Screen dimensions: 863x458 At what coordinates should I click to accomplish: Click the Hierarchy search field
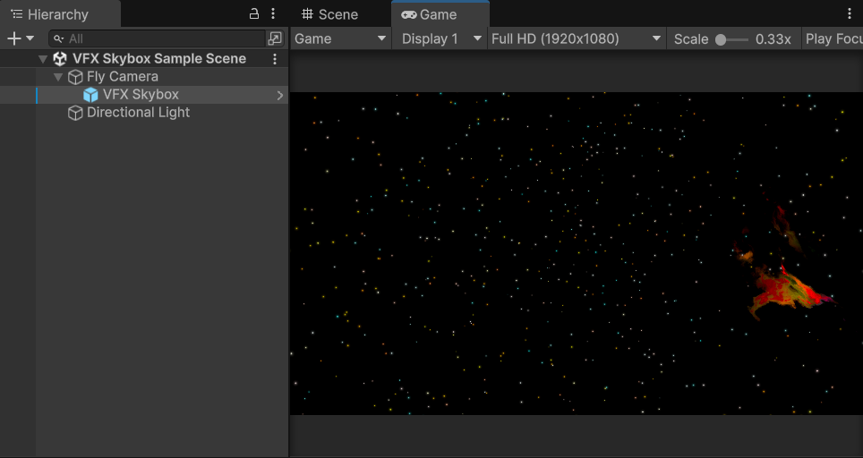161,38
